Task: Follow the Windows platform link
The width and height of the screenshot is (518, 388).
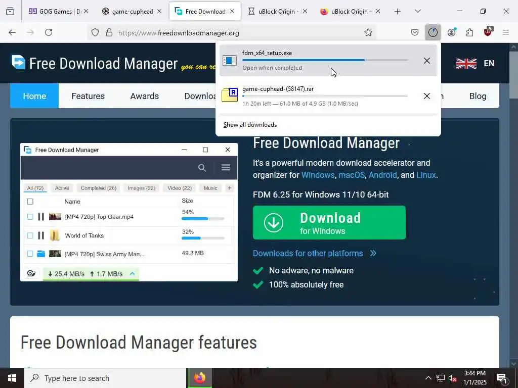Action: coord(318,175)
